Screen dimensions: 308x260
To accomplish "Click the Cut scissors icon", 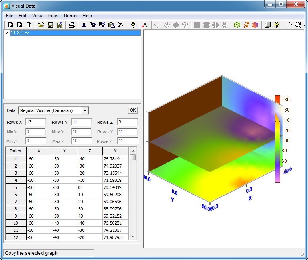I will click(x=84, y=25).
